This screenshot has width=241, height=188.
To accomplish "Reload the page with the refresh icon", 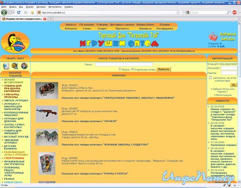I will (x=19, y=13).
